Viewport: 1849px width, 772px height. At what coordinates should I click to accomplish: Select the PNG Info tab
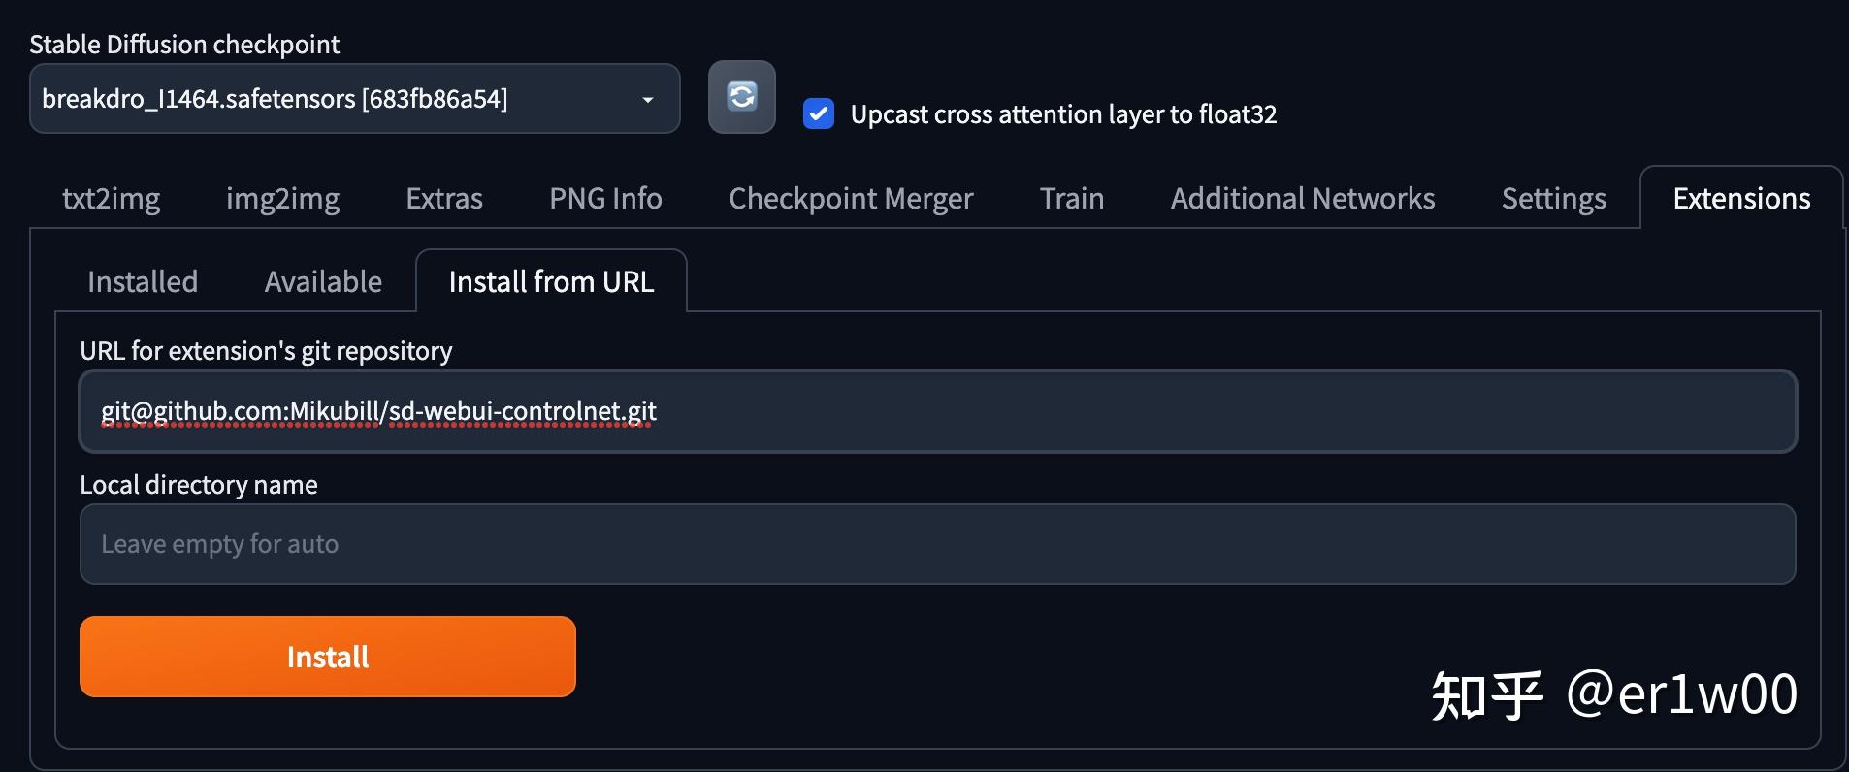(x=605, y=199)
